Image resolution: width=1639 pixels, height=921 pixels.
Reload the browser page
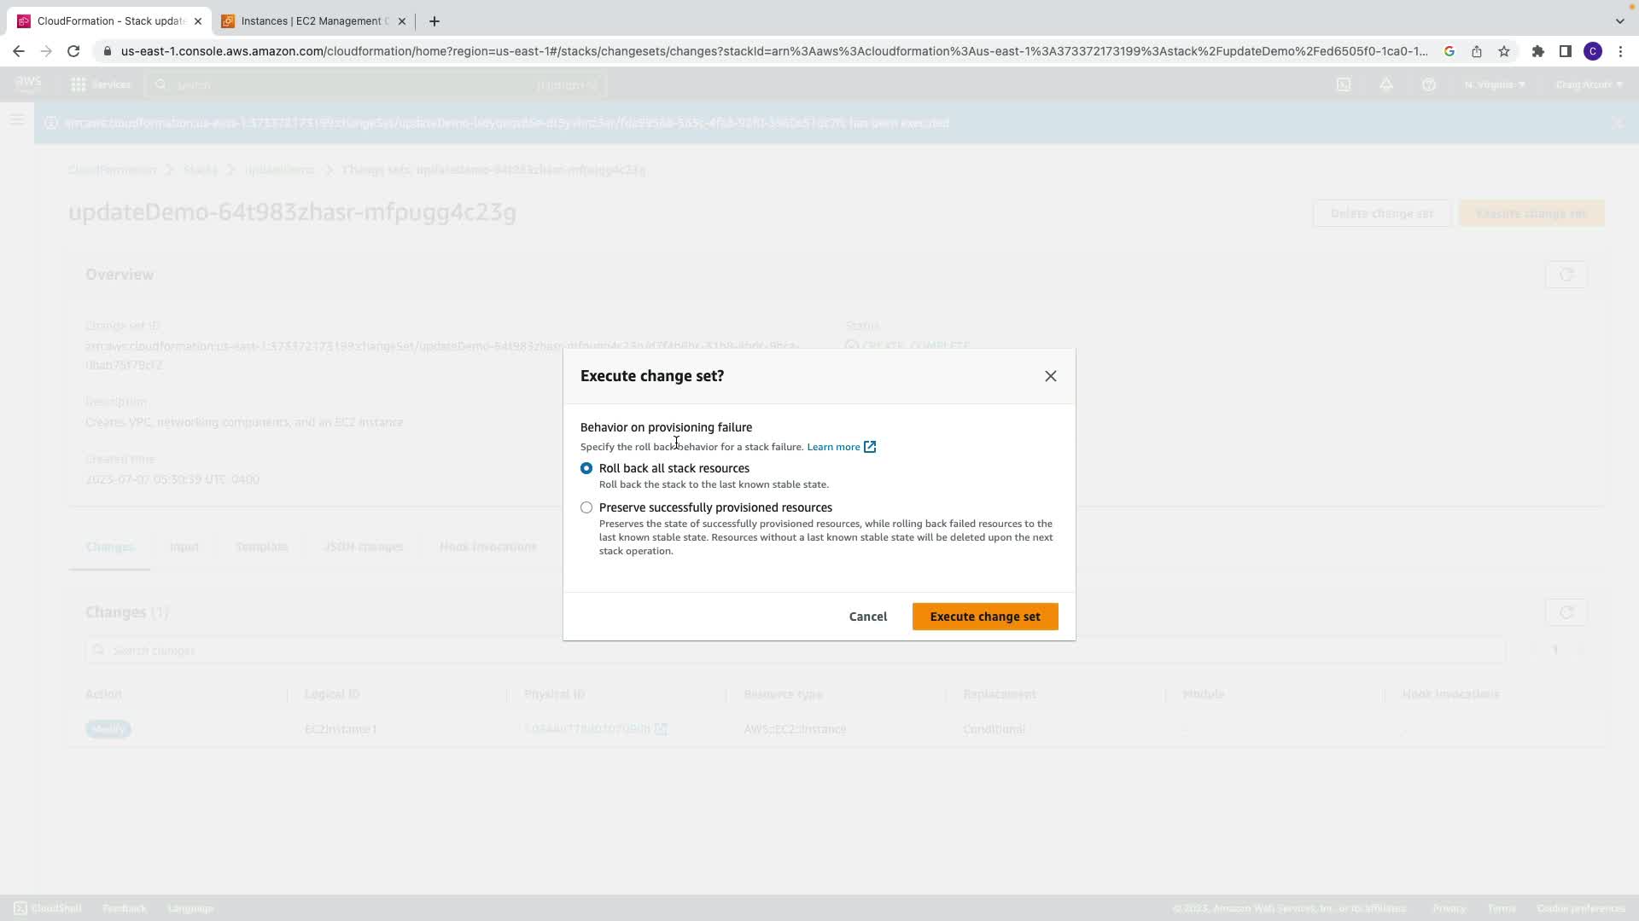point(73,51)
